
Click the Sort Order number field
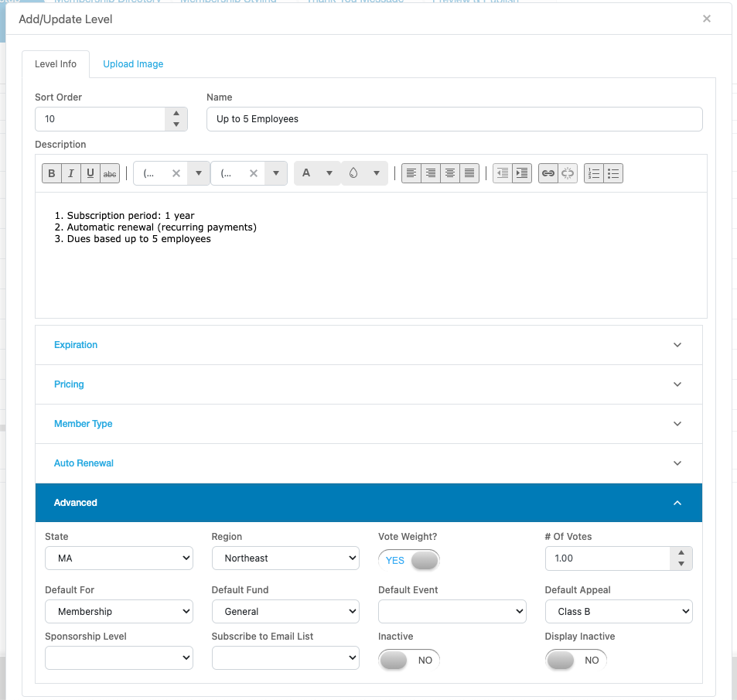point(100,119)
